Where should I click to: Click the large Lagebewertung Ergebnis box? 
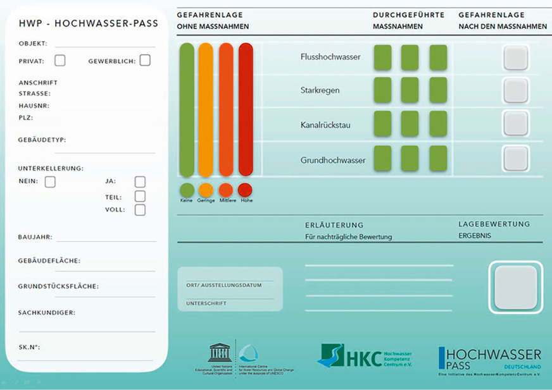515,287
